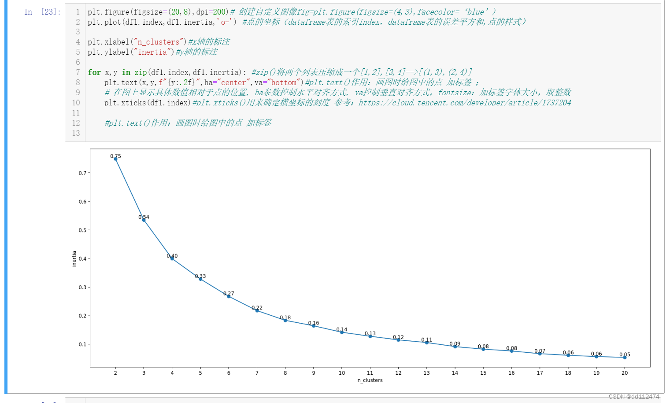Click y-axis tick label 0.4
This screenshot has width=666, height=403.
coord(82,258)
